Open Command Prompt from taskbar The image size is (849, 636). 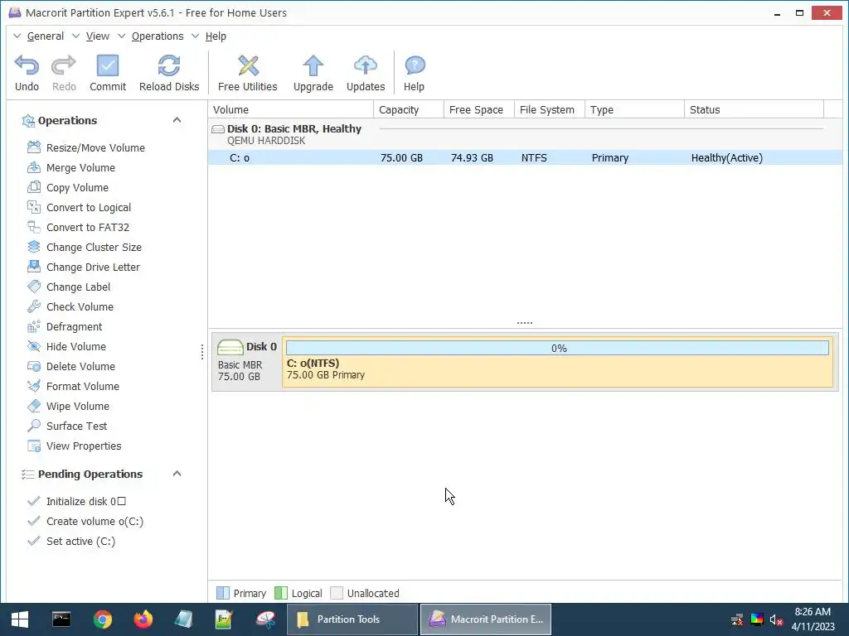pyautogui.click(x=61, y=619)
